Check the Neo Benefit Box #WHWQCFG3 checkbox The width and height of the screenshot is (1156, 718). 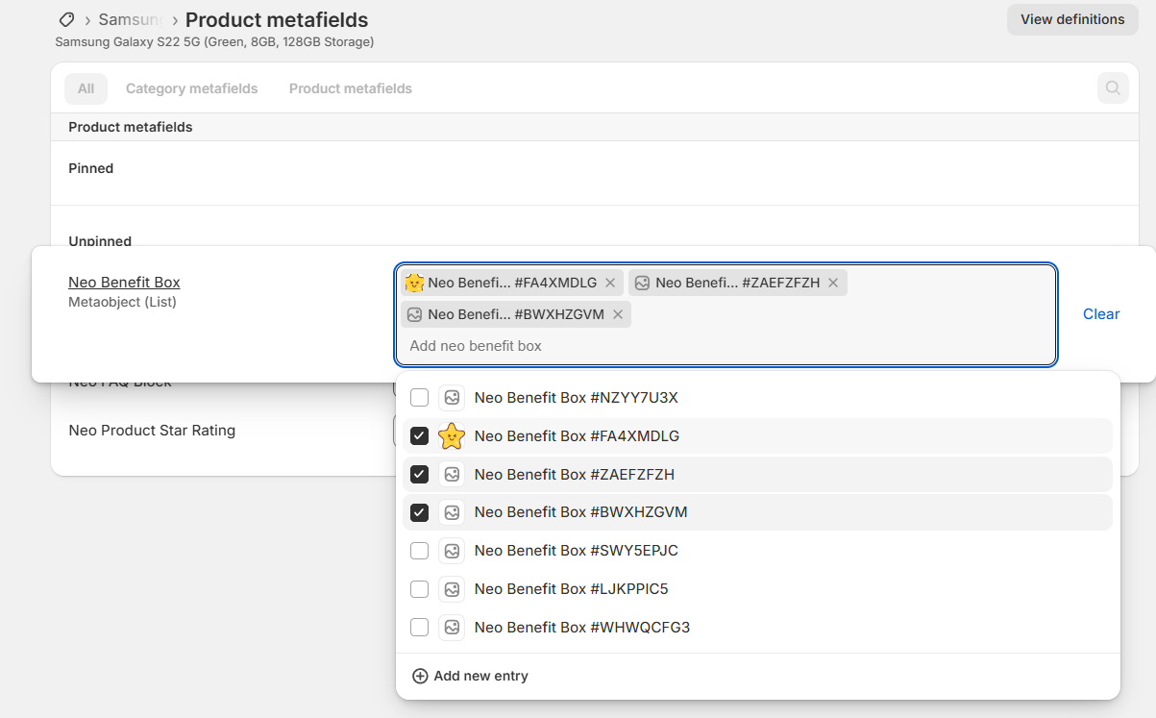pyautogui.click(x=419, y=628)
